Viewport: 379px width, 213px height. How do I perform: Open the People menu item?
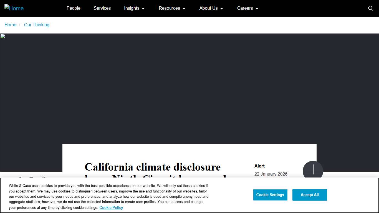pyautogui.click(x=73, y=8)
